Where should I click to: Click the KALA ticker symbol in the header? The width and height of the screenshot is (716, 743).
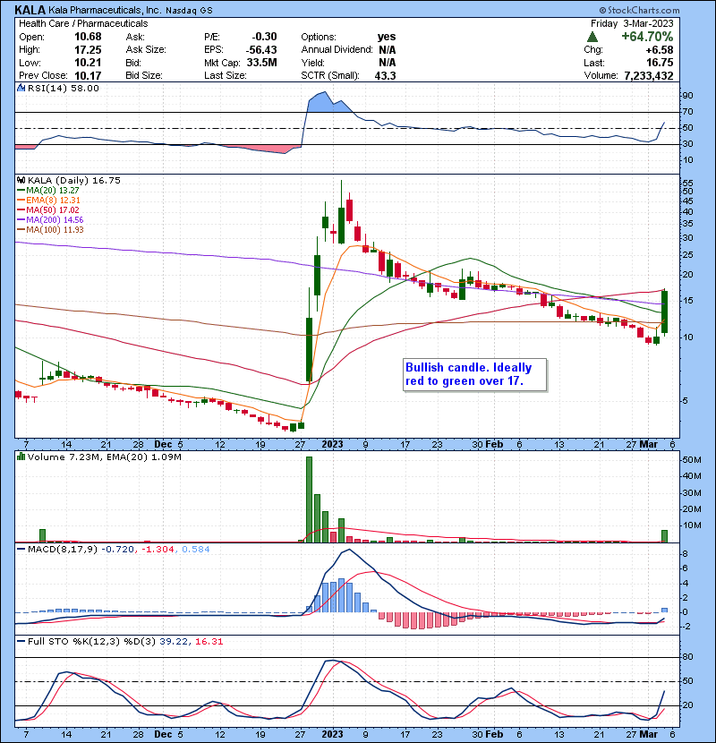pos(30,10)
